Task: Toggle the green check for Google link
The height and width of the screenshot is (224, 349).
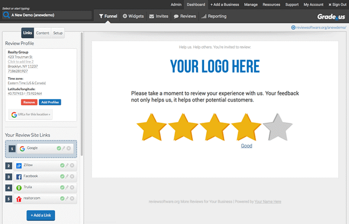Action: 58,148
